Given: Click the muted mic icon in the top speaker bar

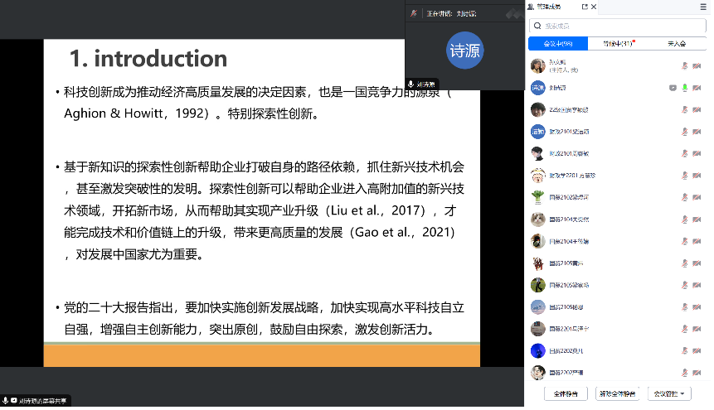Looking at the screenshot, I should pos(413,13).
